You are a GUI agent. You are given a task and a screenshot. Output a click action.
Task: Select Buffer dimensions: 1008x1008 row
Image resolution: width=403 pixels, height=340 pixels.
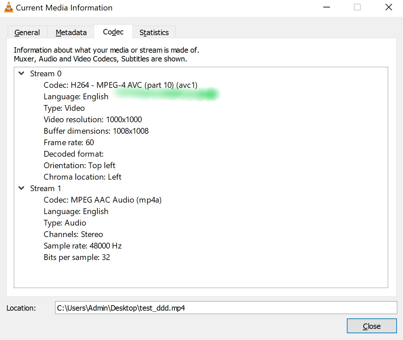(x=96, y=131)
